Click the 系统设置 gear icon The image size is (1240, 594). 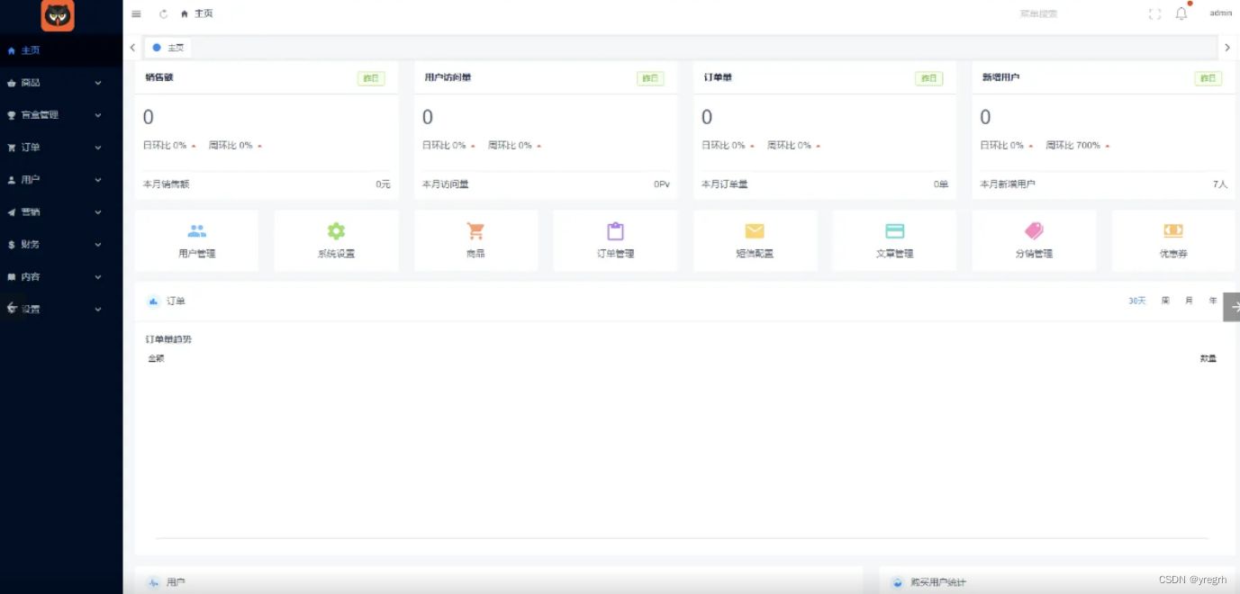click(x=336, y=232)
